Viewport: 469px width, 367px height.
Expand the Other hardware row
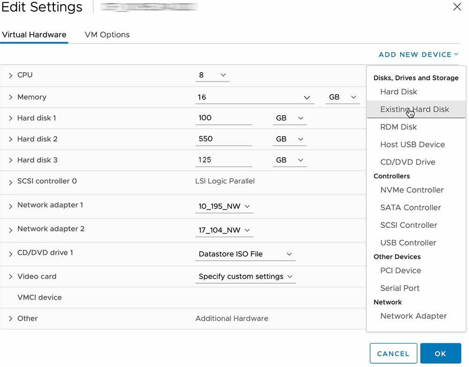pyautogui.click(x=10, y=319)
